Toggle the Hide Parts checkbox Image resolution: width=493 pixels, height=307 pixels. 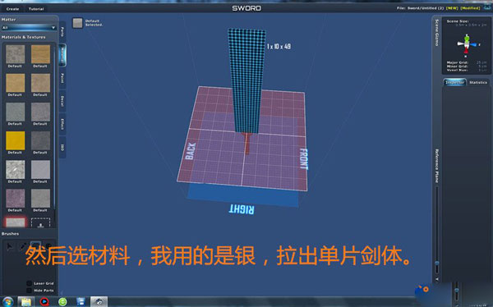pos(30,291)
